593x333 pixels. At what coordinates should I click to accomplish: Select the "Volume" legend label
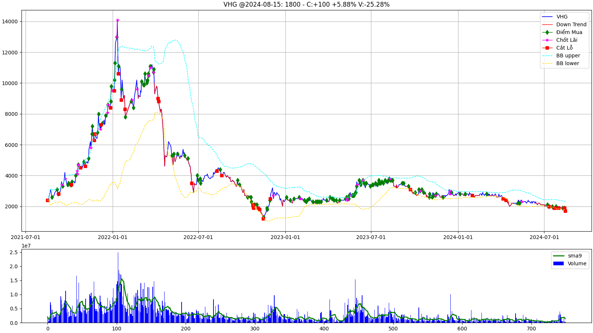[577, 263]
